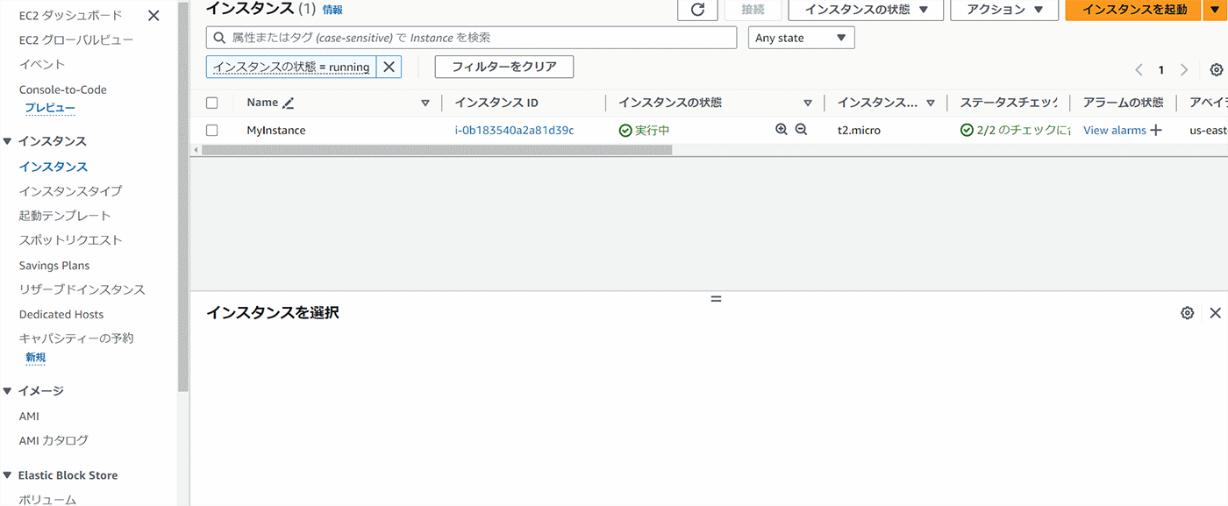Open table preferences gear icon
The image size is (1228, 506).
tap(1217, 70)
